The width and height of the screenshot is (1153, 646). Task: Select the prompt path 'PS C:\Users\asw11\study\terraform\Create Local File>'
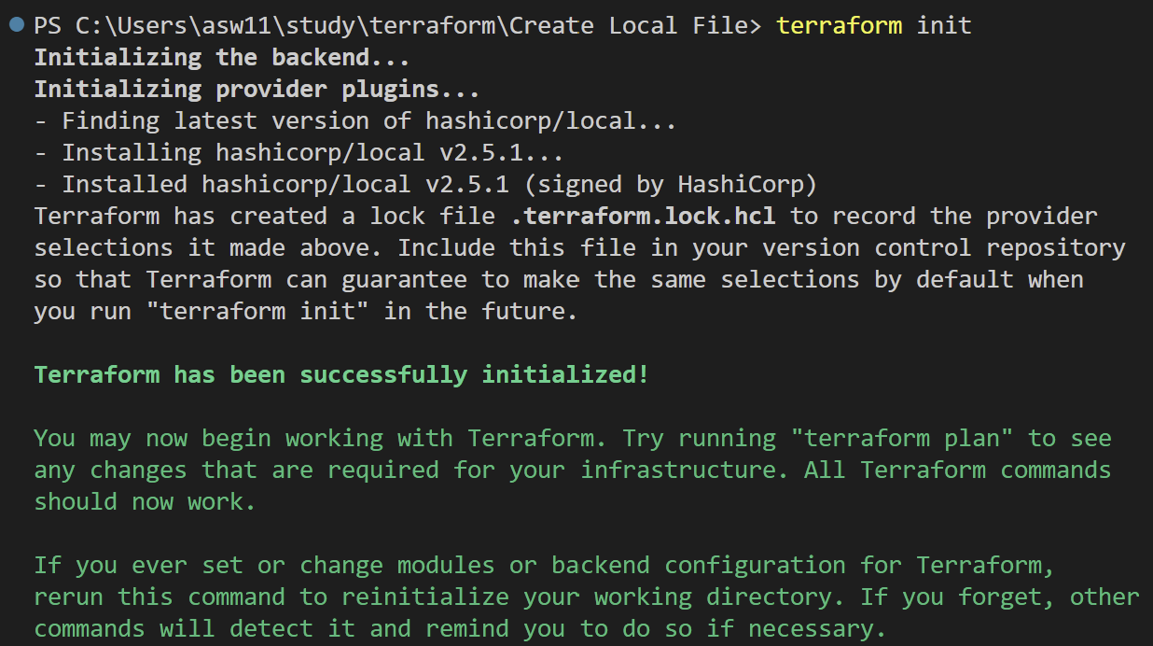(398, 25)
